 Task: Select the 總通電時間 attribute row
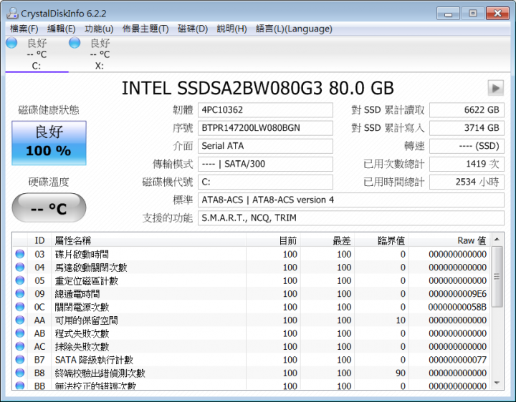tap(252, 293)
